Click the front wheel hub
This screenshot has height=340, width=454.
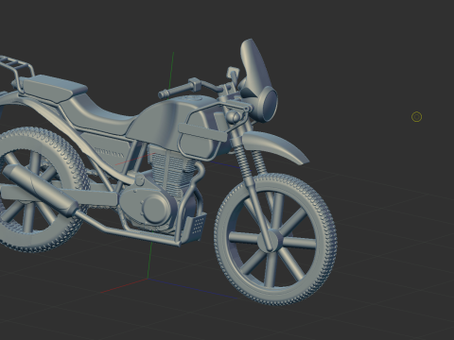click(x=269, y=241)
